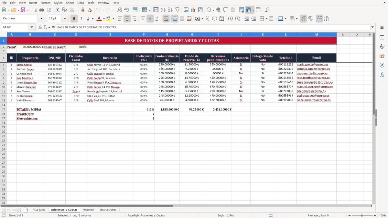The width and height of the screenshot is (388, 218).
Task: Click the Cut scissors icon
Action: tap(57, 10)
